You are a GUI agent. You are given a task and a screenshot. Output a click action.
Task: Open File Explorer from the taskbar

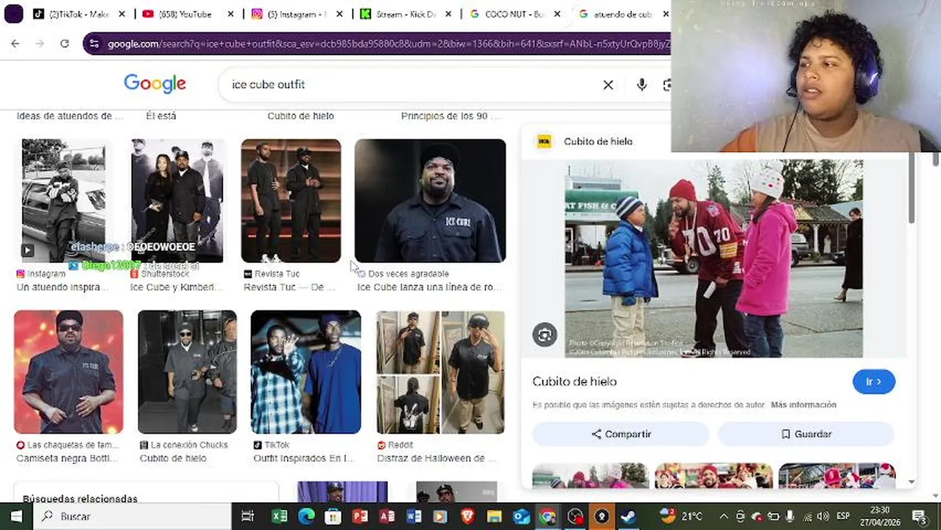[x=494, y=517]
